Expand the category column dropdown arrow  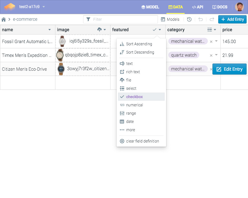point(215,30)
